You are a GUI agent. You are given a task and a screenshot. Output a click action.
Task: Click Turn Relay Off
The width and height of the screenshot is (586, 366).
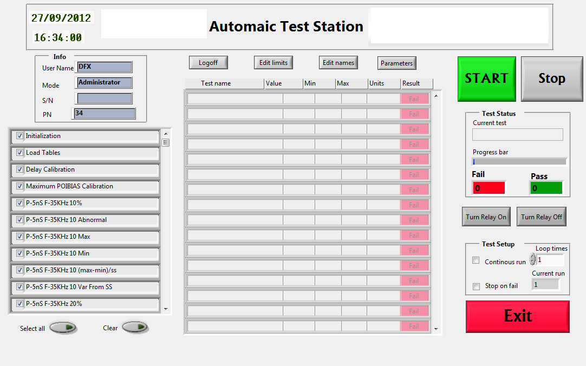pyautogui.click(x=542, y=217)
